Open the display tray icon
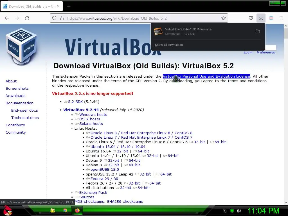The width and height of the screenshot is (288, 216). click(x=232, y=211)
